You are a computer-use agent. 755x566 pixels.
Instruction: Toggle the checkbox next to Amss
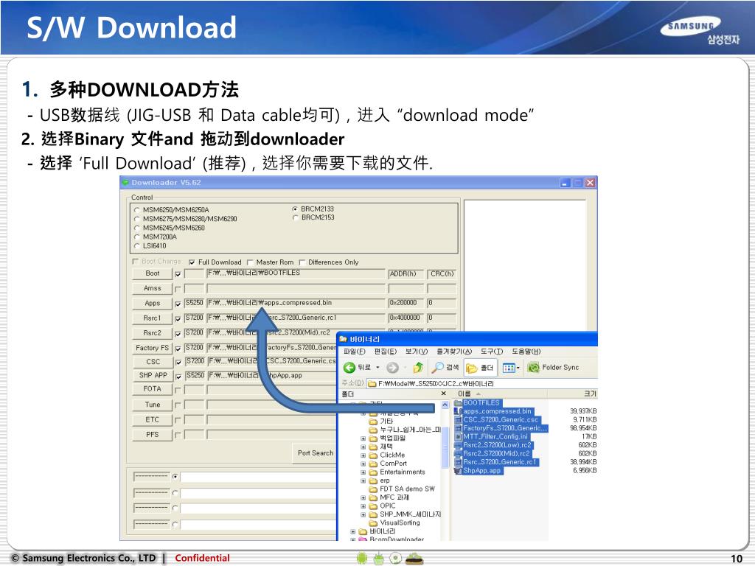[178, 289]
